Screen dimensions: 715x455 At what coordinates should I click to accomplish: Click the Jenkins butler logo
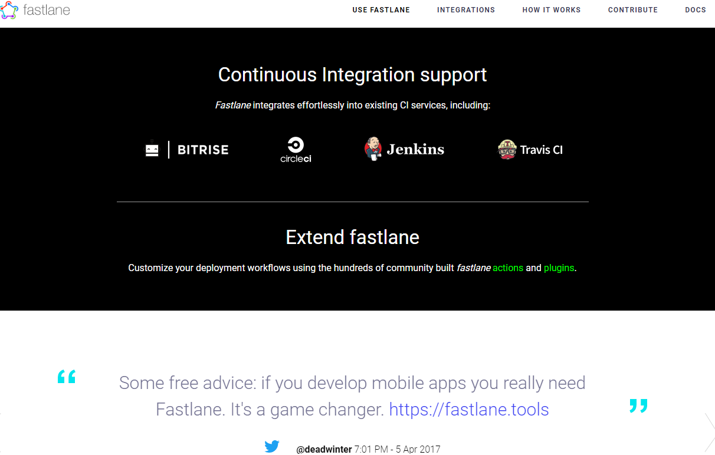click(373, 149)
